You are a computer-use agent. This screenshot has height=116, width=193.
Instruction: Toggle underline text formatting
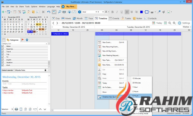122,12
